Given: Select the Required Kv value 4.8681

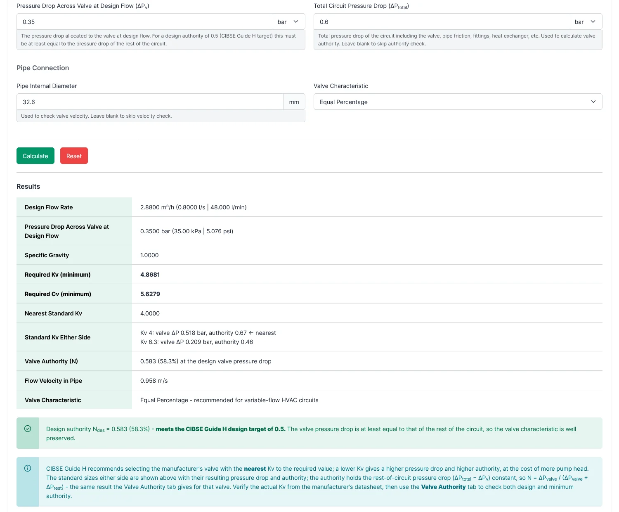Looking at the screenshot, I should point(150,275).
